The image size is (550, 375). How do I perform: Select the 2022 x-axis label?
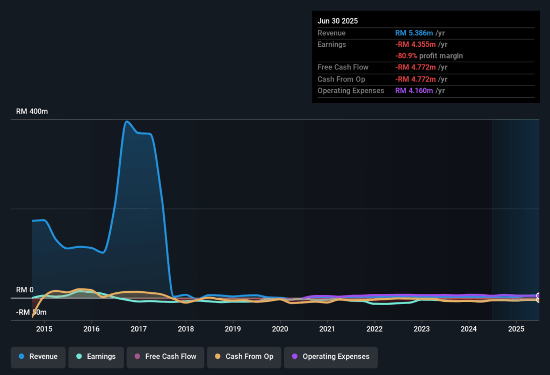click(374, 328)
